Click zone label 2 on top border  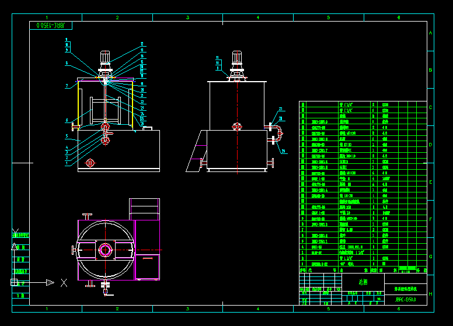(117, 17)
